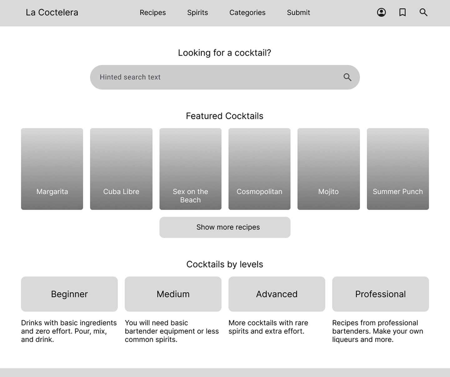Screen dimensions: 450x377
Task: View the Cosmopolitan cocktail card
Action: point(259,169)
